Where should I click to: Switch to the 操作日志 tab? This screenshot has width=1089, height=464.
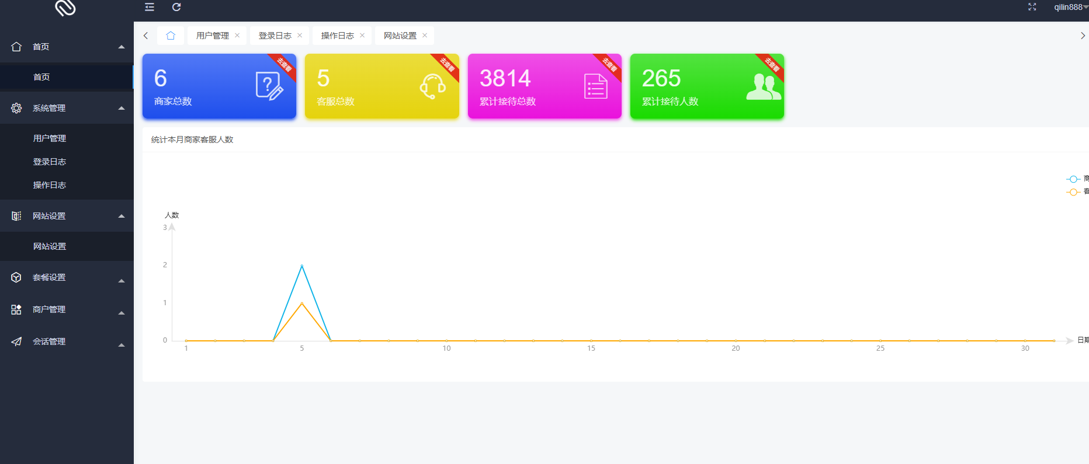(337, 36)
